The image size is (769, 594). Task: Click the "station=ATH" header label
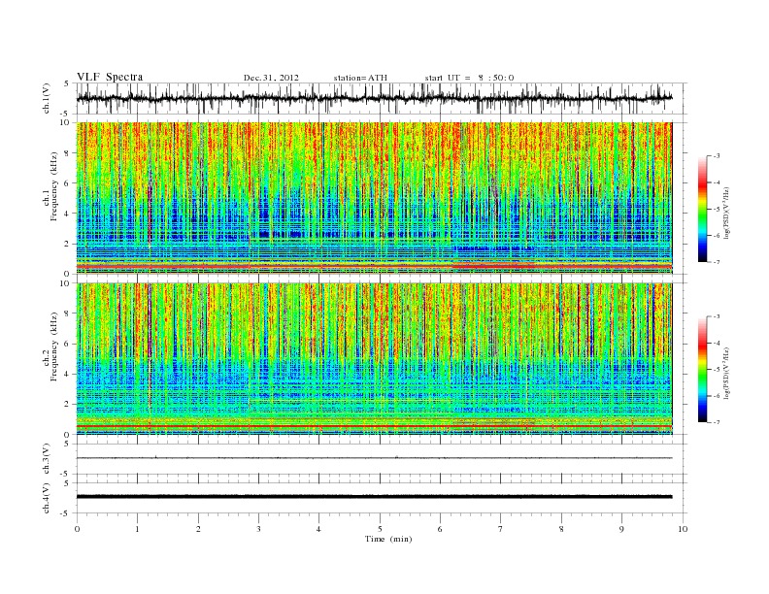coord(360,78)
